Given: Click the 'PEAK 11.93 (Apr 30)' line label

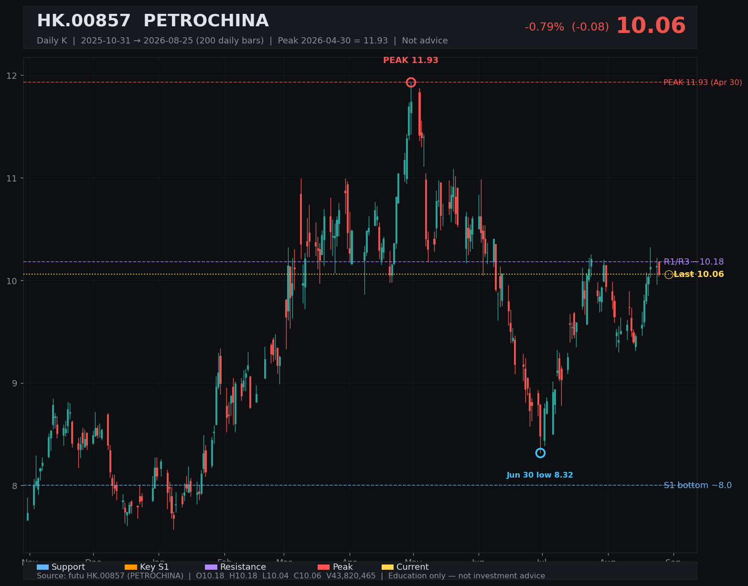Looking at the screenshot, I should (703, 82).
